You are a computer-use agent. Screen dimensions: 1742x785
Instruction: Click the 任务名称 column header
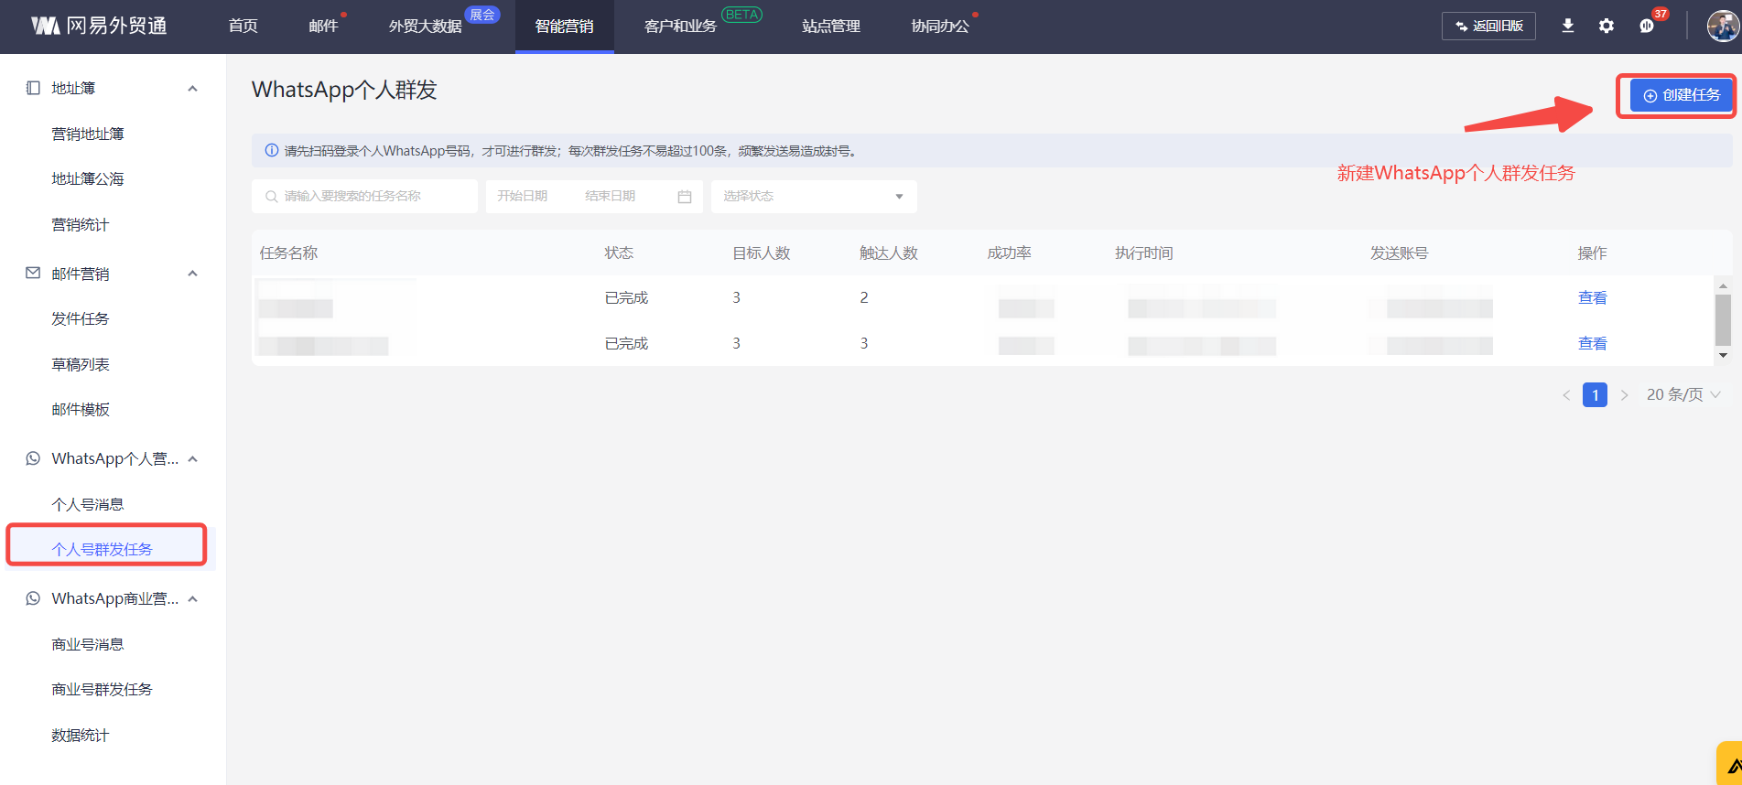288,253
